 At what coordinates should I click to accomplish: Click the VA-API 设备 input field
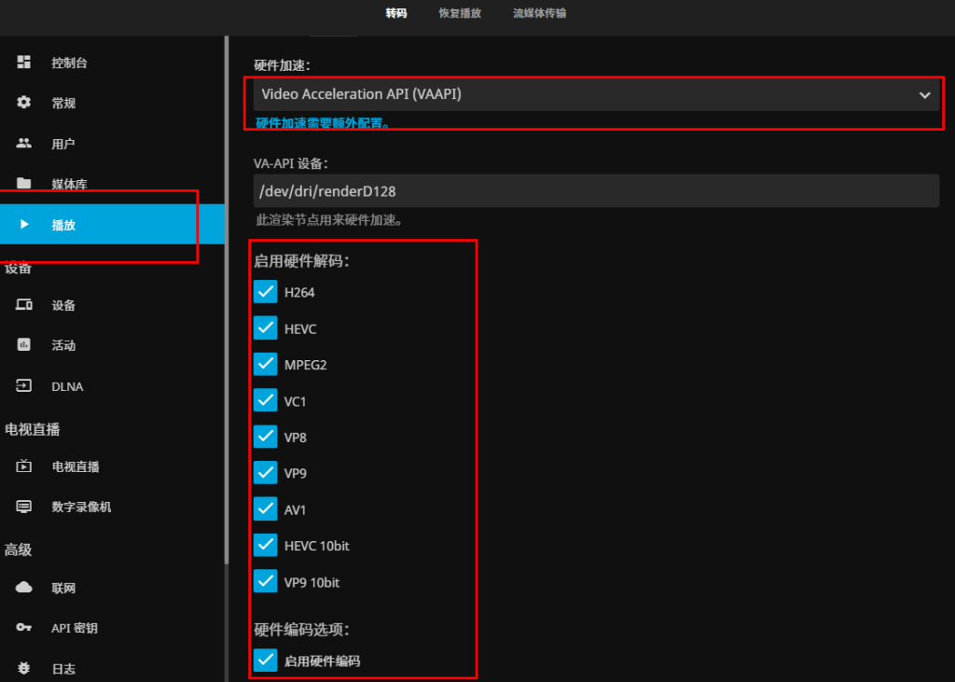tap(593, 190)
